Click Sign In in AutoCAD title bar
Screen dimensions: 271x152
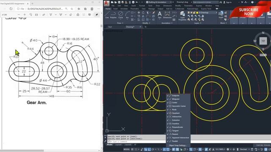coord(227,2)
